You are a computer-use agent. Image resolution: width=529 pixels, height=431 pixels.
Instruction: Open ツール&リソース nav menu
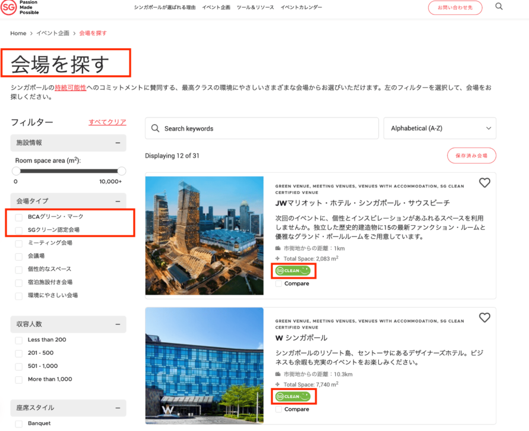pos(255,7)
